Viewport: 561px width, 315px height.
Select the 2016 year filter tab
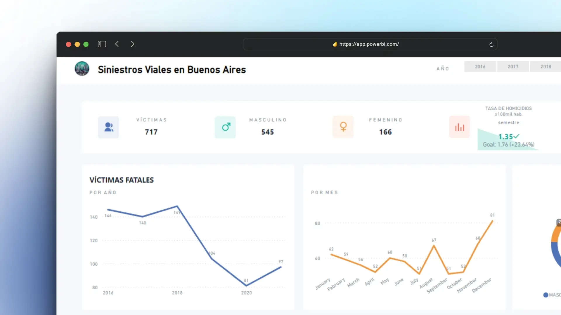pyautogui.click(x=480, y=66)
